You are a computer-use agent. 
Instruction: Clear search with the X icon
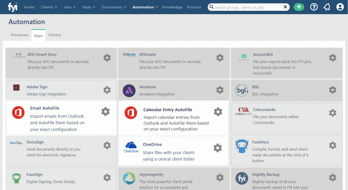coord(285,7)
